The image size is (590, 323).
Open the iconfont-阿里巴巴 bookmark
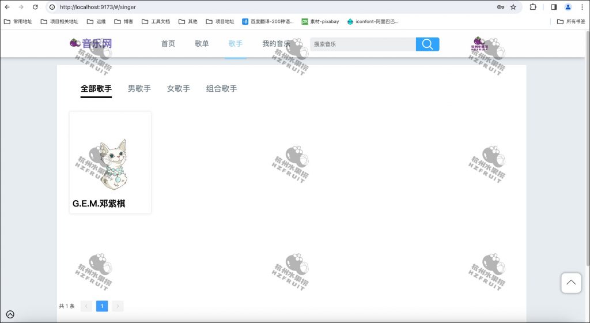373,21
